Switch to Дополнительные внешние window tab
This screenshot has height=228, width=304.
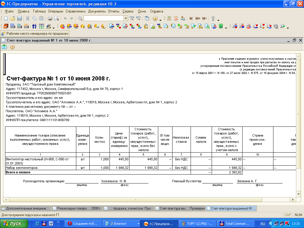coord(26,208)
